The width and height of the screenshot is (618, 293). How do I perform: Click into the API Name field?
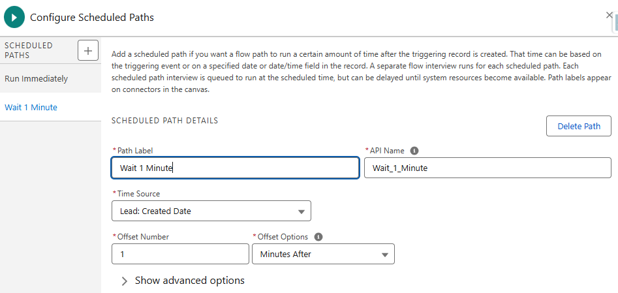[487, 168]
